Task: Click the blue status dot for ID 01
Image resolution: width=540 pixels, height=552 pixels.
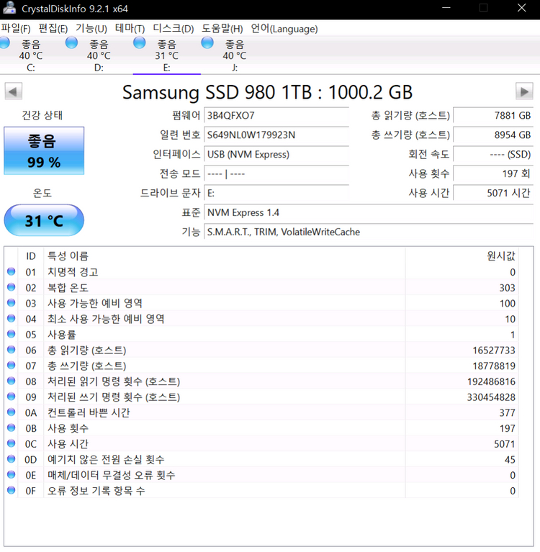Action: (12, 271)
